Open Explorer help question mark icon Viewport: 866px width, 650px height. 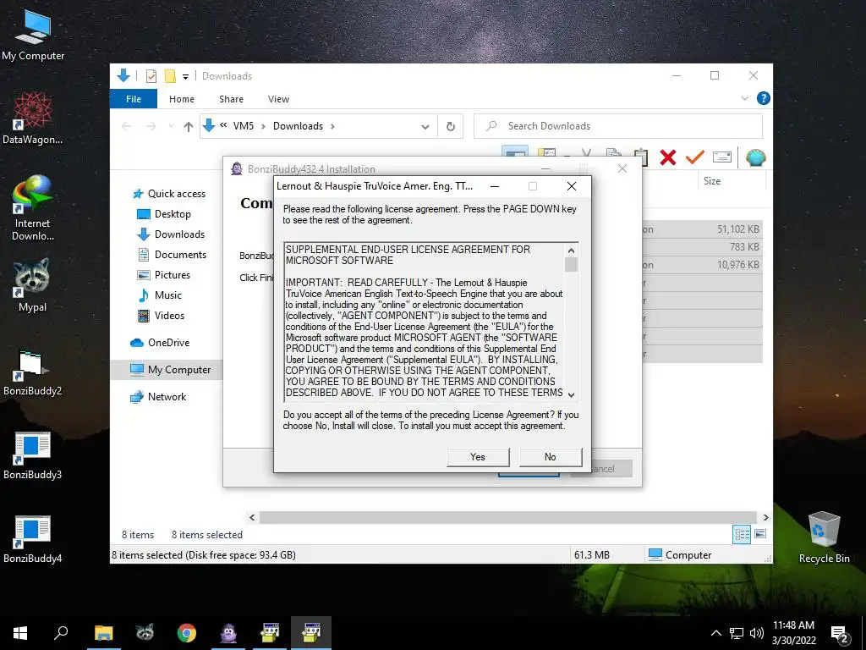(764, 98)
